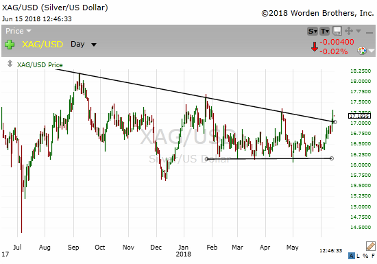Viewport: 377px width, 264px height.
Task: Click the ruler measuring tool icon
Action: coord(371,246)
